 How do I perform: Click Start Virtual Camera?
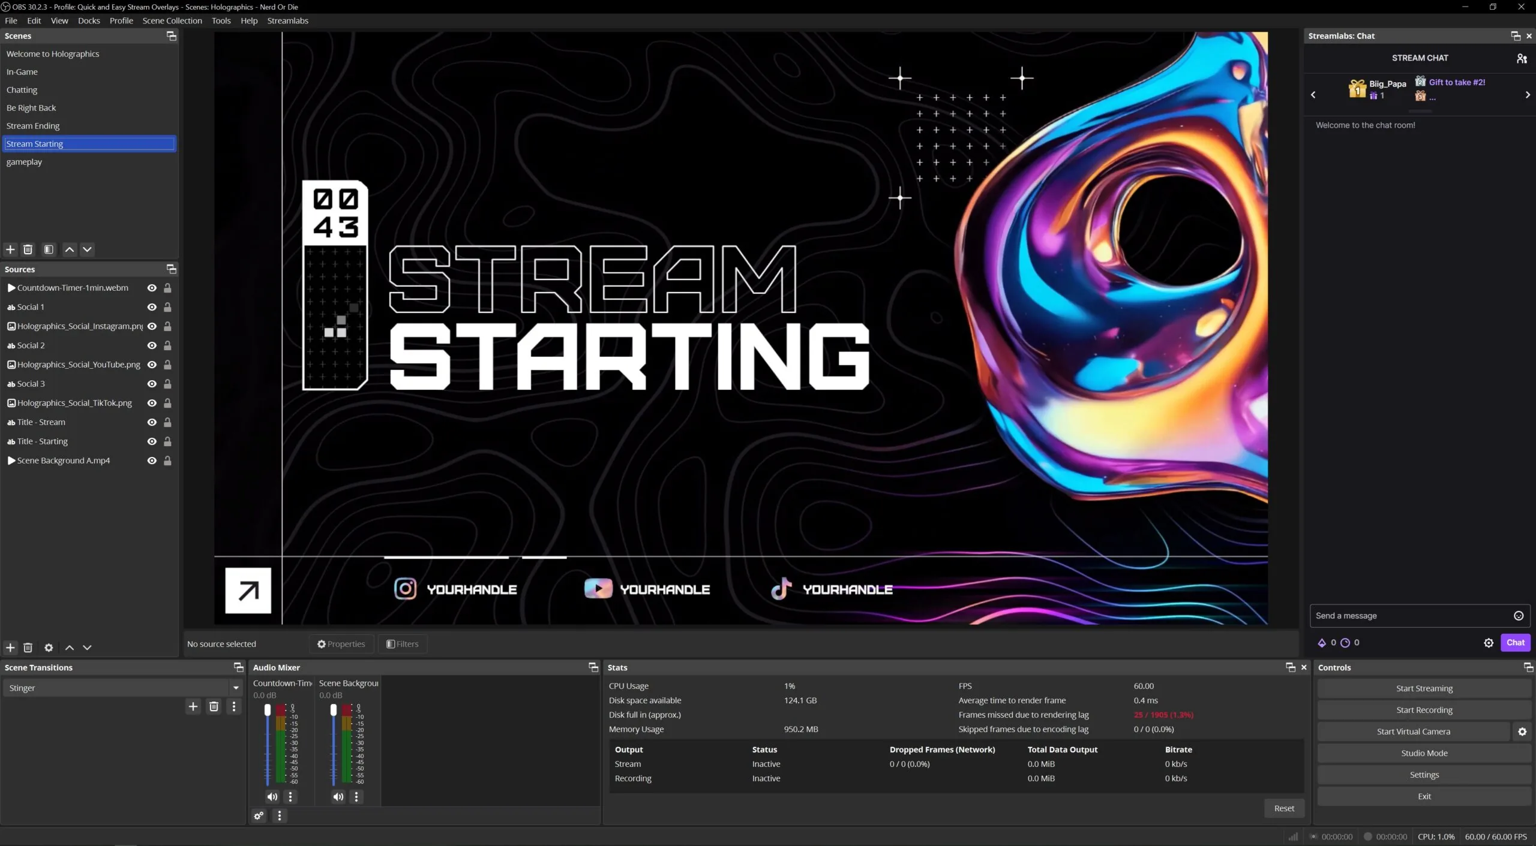pos(1414,731)
